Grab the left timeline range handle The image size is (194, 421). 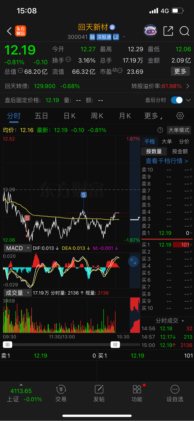[8, 345]
